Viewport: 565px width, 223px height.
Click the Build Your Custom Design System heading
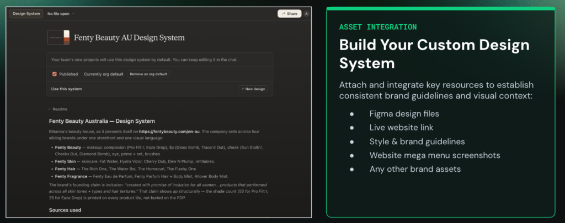(434, 54)
